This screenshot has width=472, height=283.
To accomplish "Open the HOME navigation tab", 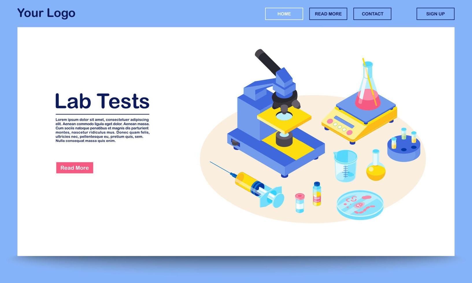I will click(x=284, y=14).
